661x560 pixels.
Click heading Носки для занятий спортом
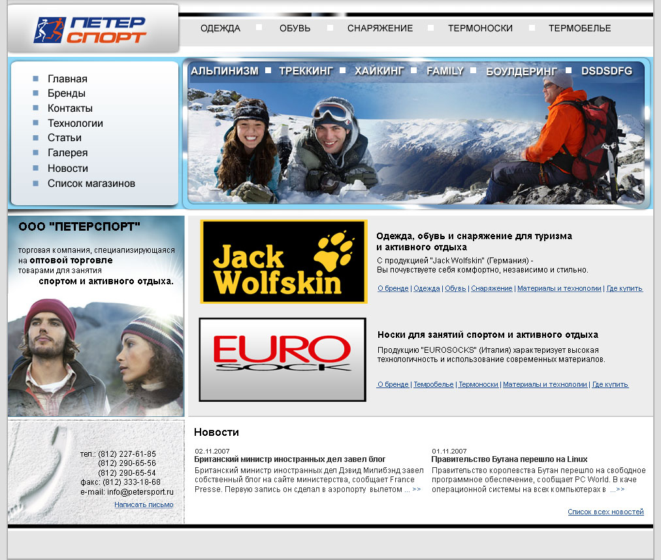pos(488,335)
